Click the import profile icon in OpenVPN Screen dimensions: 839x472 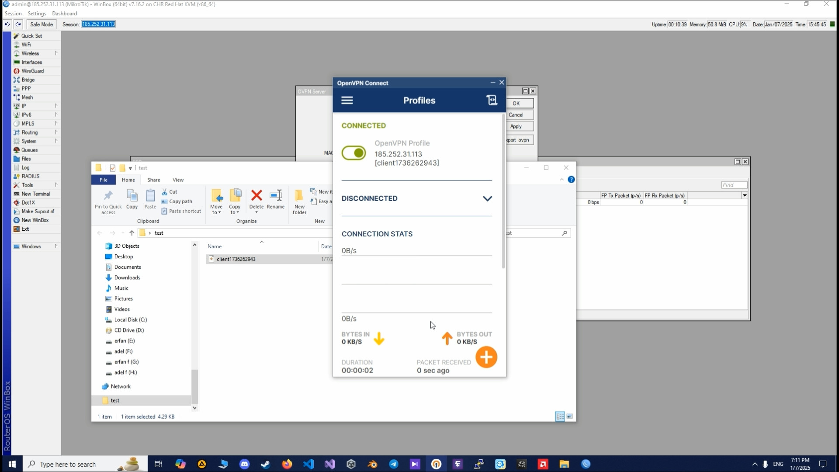tap(492, 100)
